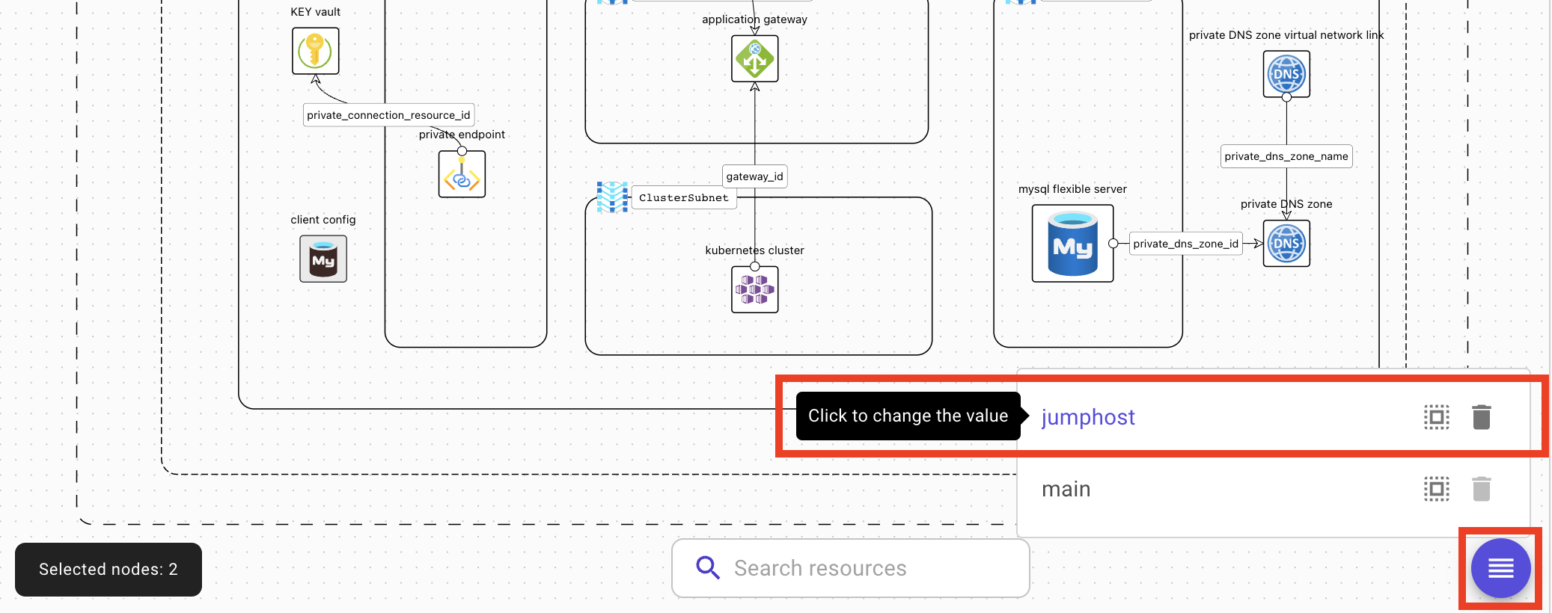The image size is (1552, 613).
Task: Select the main entry in list
Action: [1066, 489]
